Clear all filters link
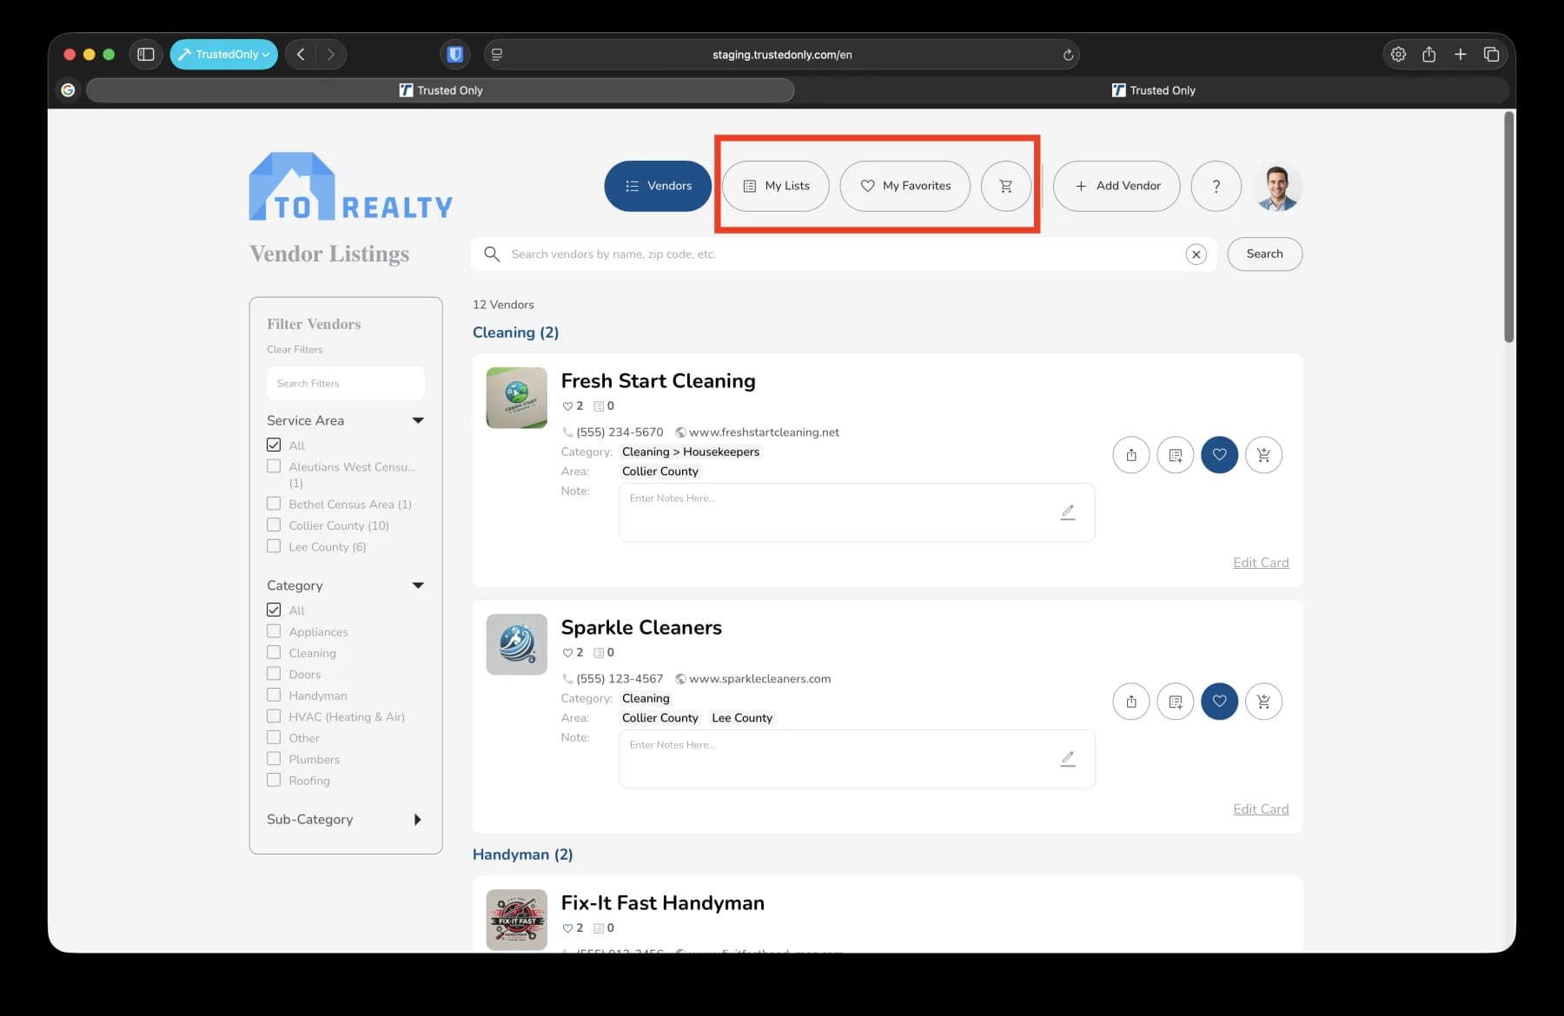The width and height of the screenshot is (1564, 1016). click(295, 349)
